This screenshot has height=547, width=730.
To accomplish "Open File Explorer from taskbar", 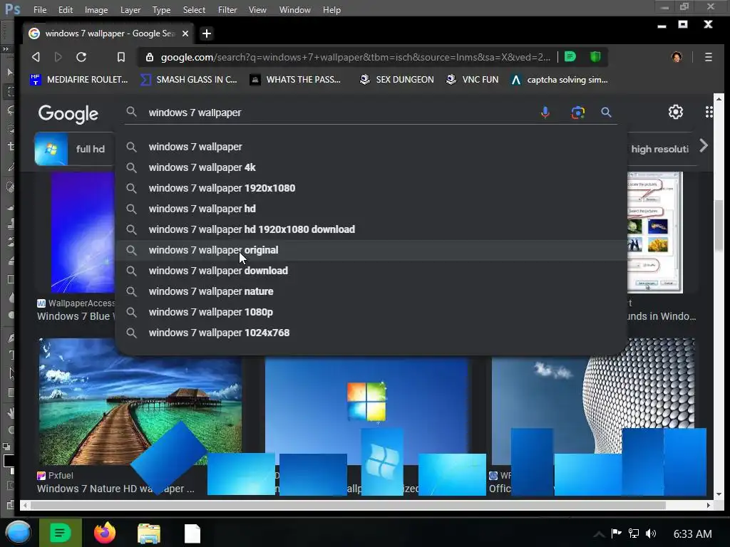I will (149, 533).
